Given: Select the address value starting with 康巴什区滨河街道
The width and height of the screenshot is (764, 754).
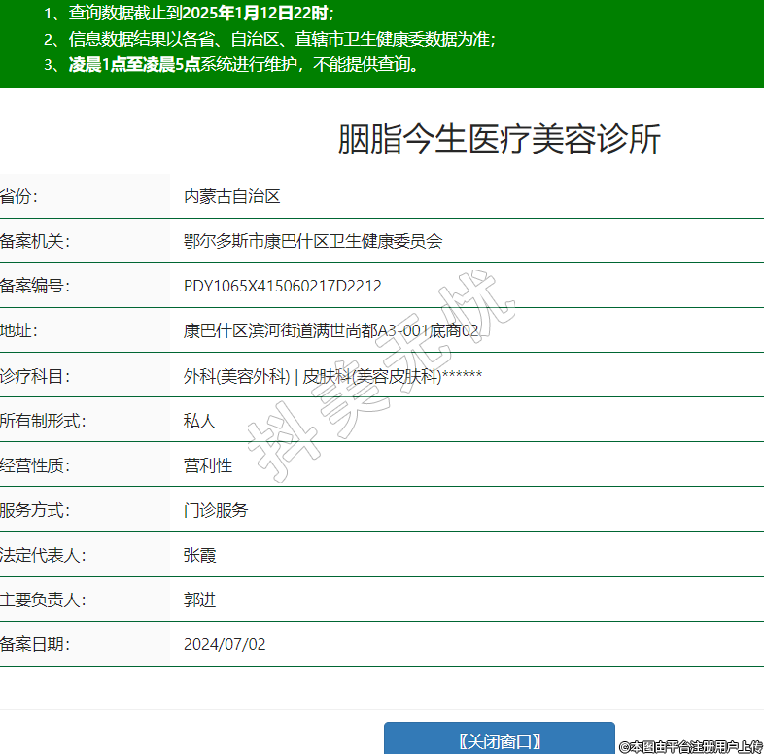Looking at the screenshot, I should click(x=330, y=330).
